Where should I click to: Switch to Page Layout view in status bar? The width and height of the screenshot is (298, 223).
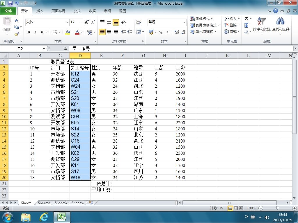tap(236, 208)
